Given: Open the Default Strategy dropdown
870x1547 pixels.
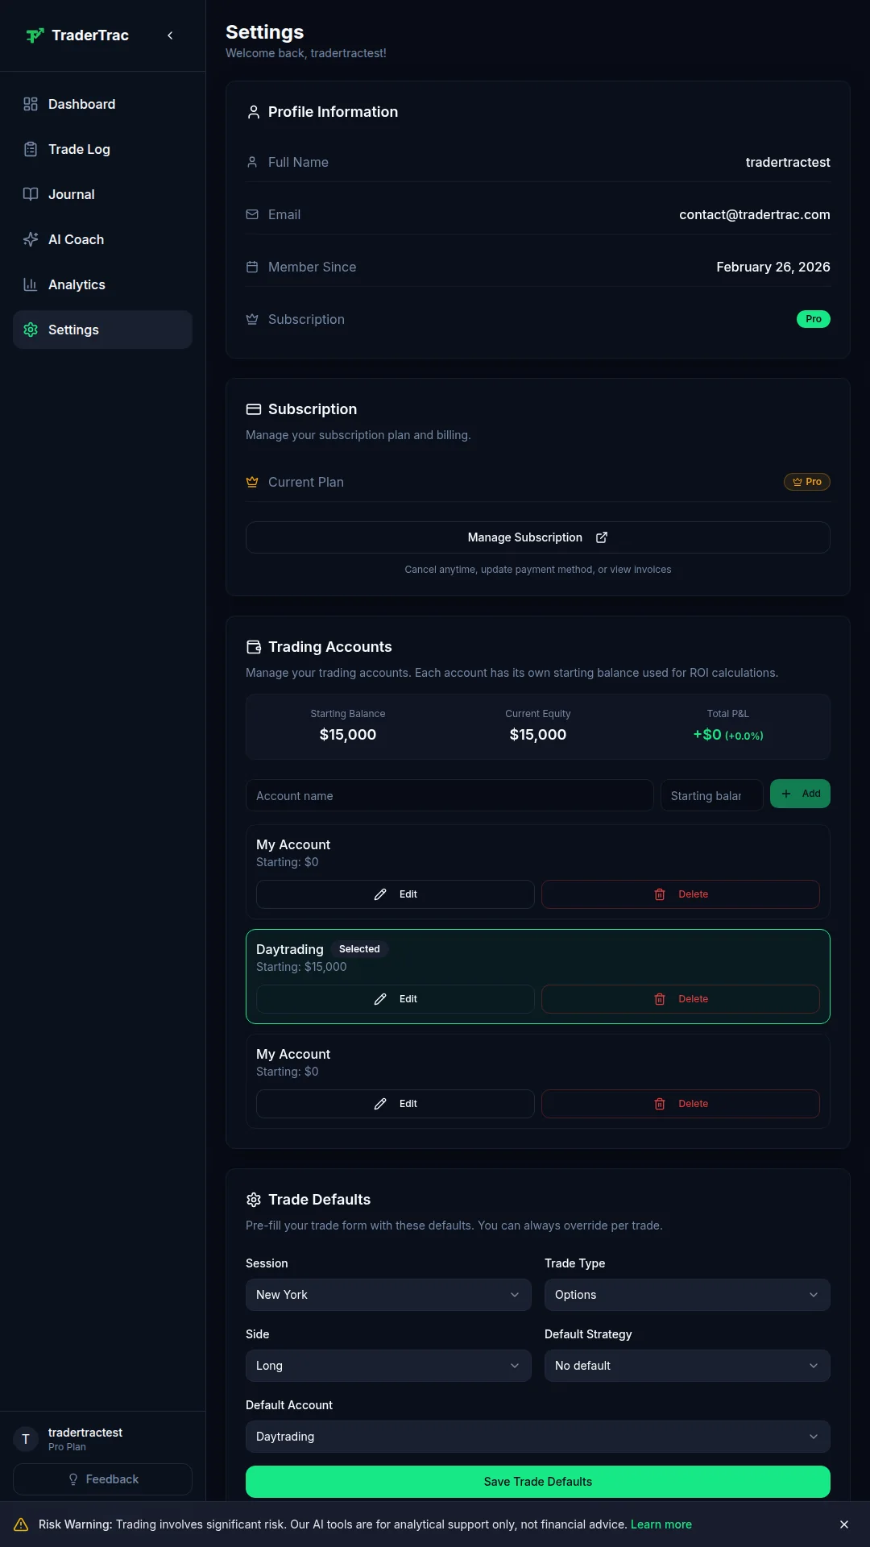Looking at the screenshot, I should [x=687, y=1366].
